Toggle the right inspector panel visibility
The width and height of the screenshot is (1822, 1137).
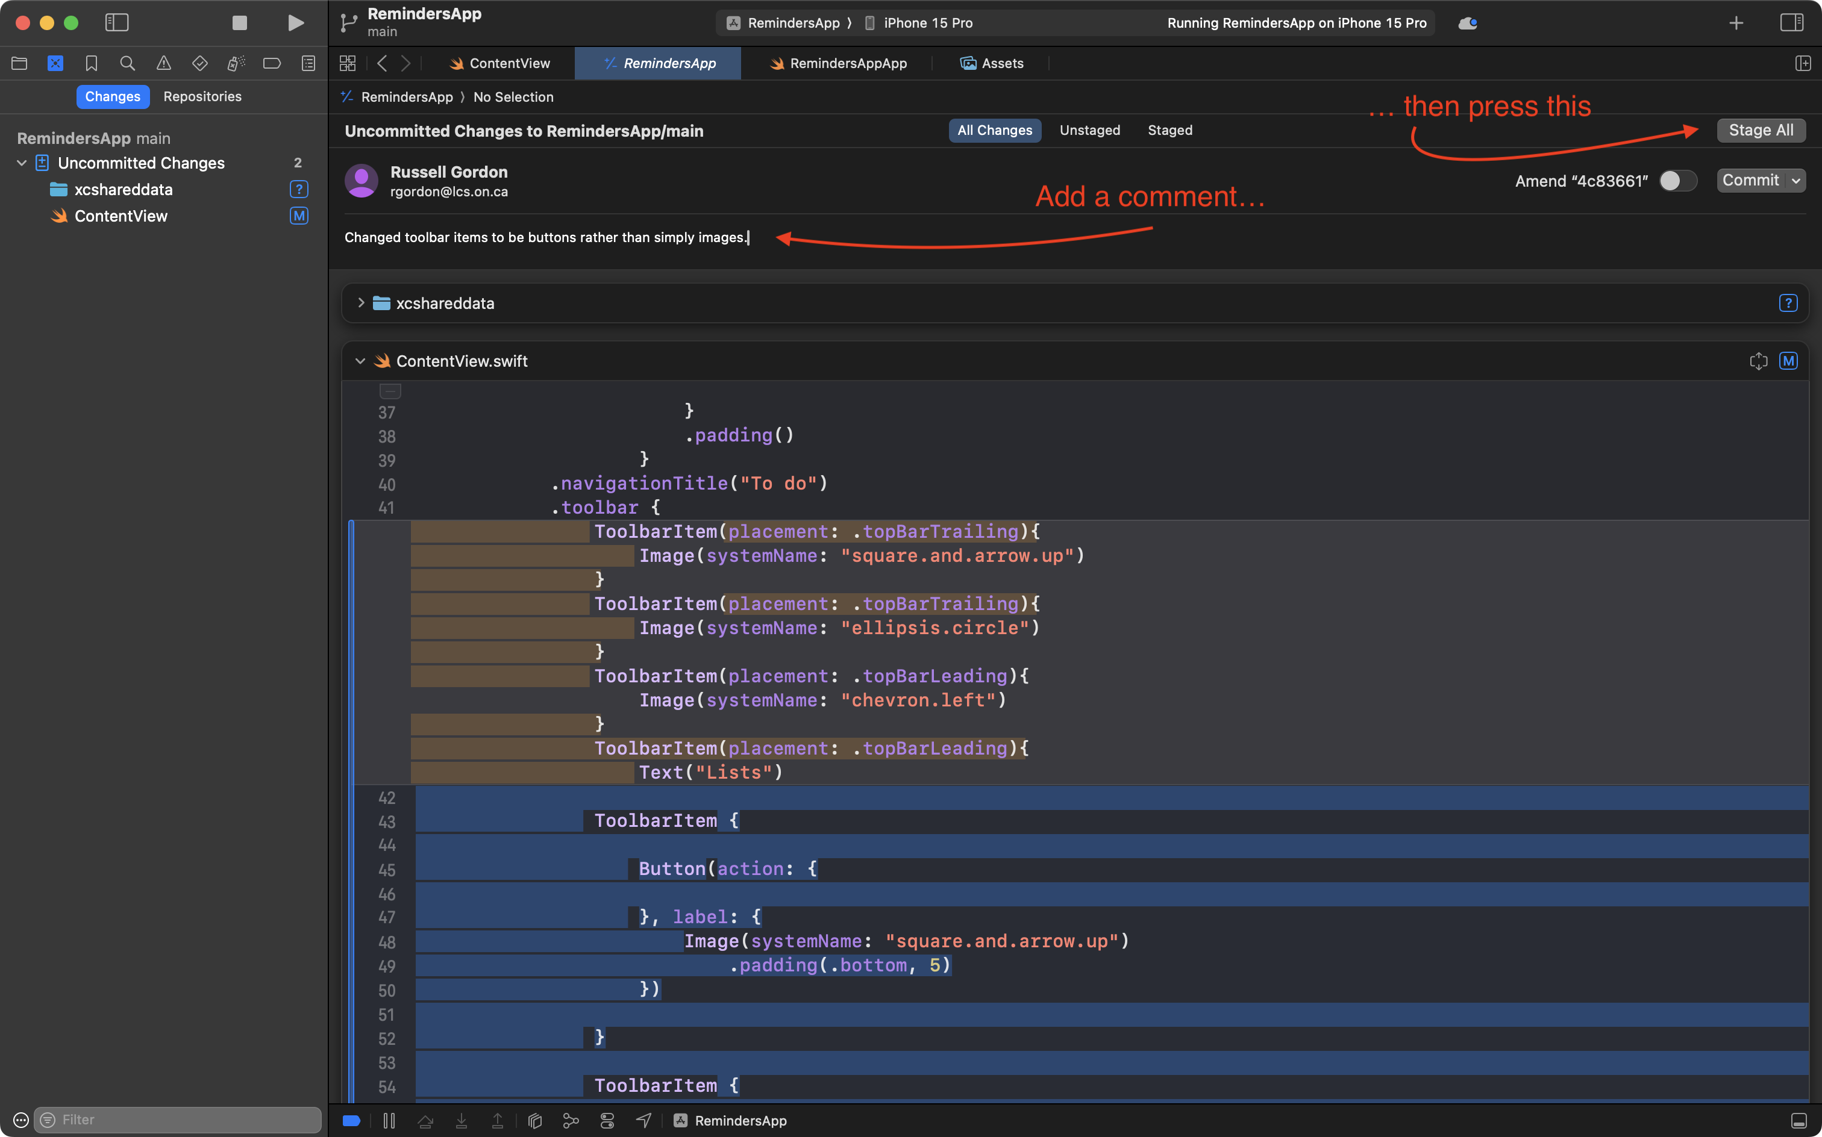[1791, 22]
